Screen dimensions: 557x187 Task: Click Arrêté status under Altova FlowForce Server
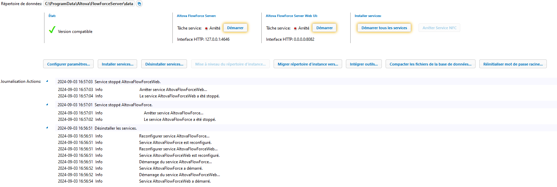pos(215,28)
